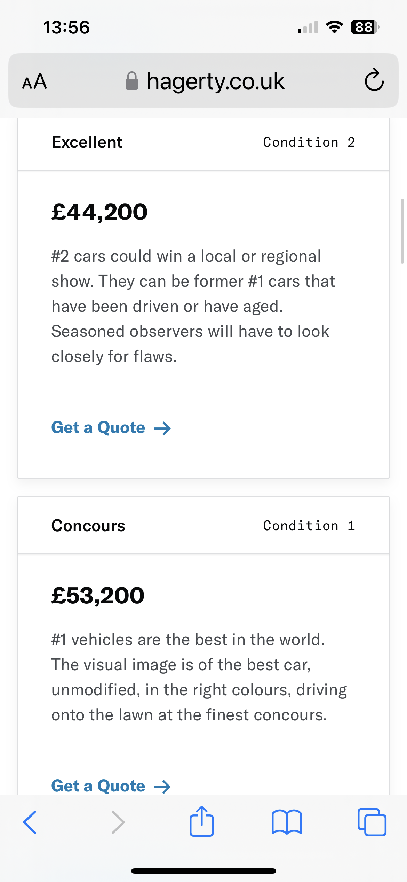Screen dimensions: 407x882
Task: Click Get a Quote under Excellent
Action: pos(98,428)
